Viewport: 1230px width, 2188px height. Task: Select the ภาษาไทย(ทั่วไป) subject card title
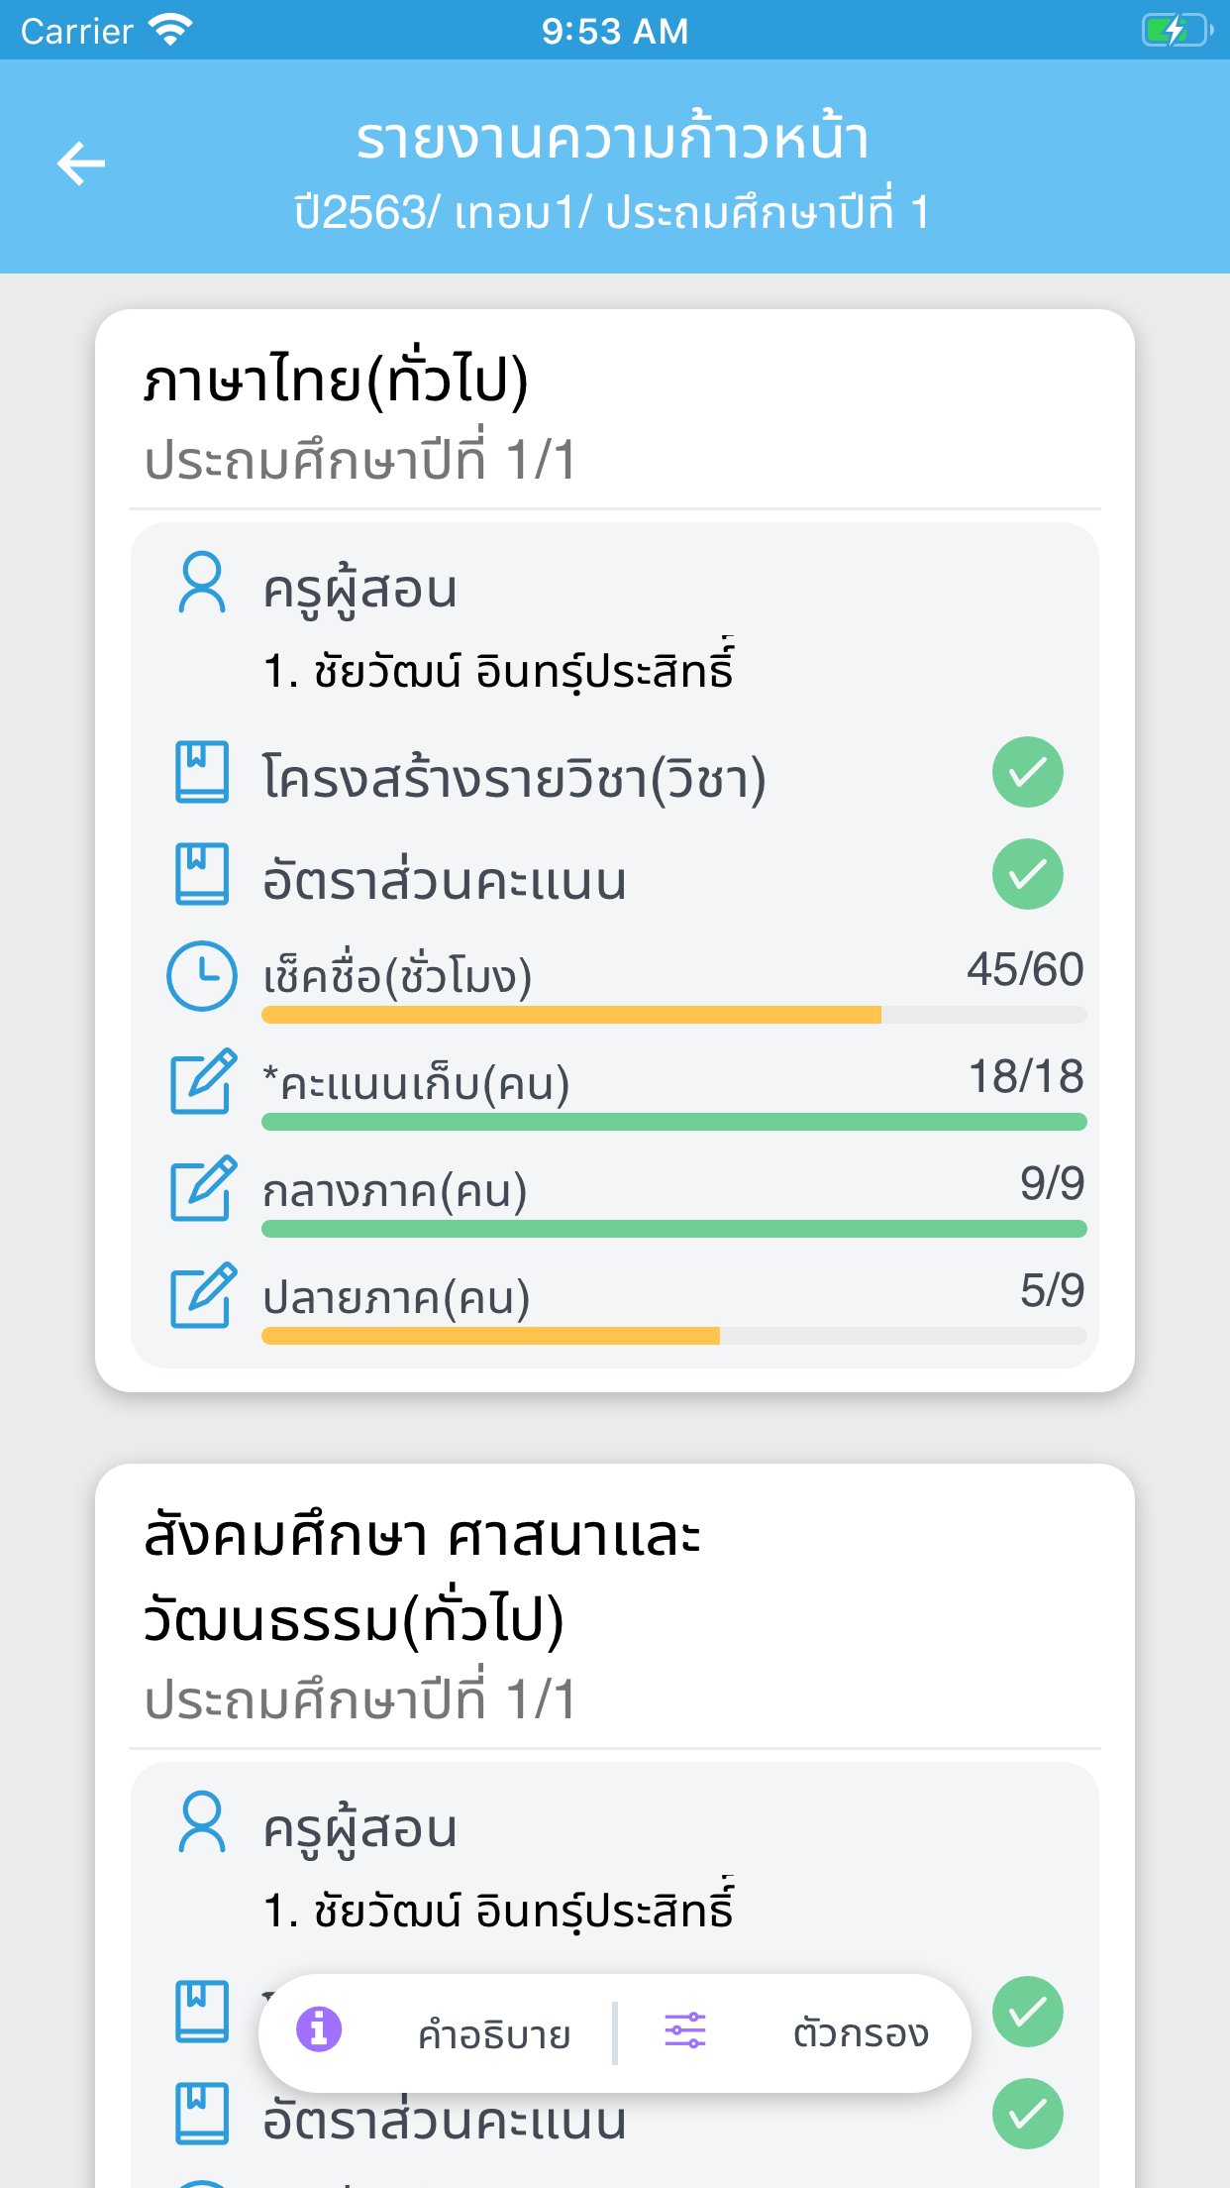(x=337, y=382)
